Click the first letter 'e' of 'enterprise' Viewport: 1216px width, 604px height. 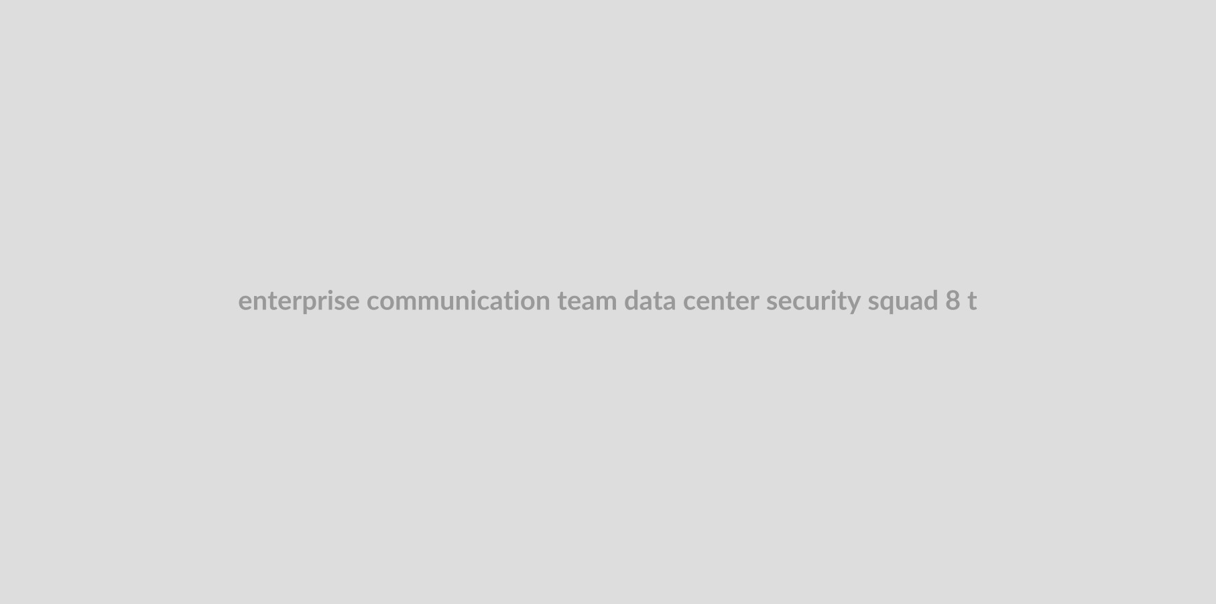245,301
